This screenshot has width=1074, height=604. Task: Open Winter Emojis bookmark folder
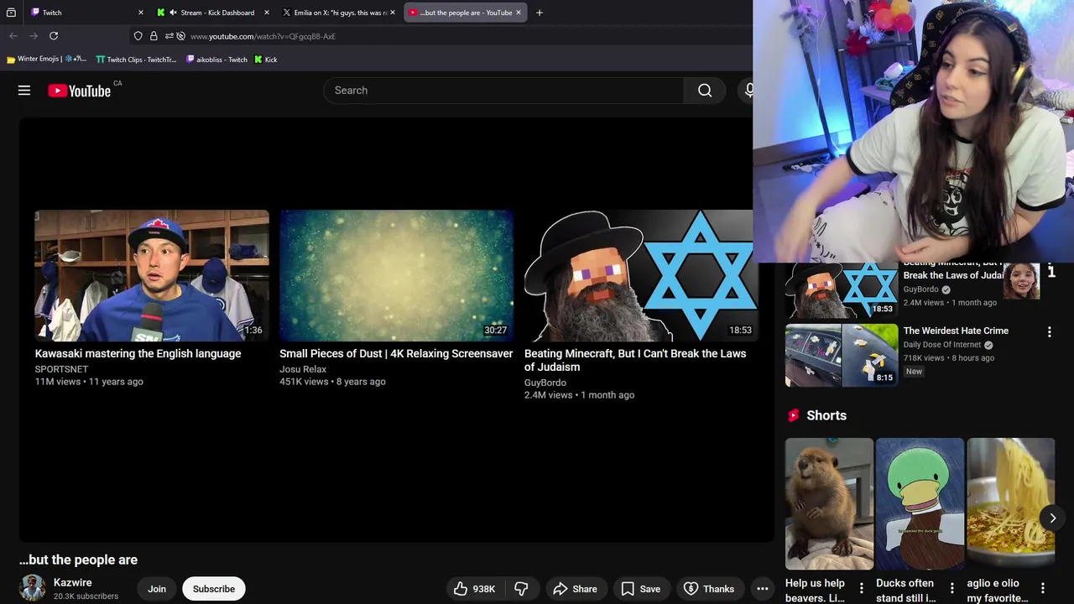click(46, 60)
